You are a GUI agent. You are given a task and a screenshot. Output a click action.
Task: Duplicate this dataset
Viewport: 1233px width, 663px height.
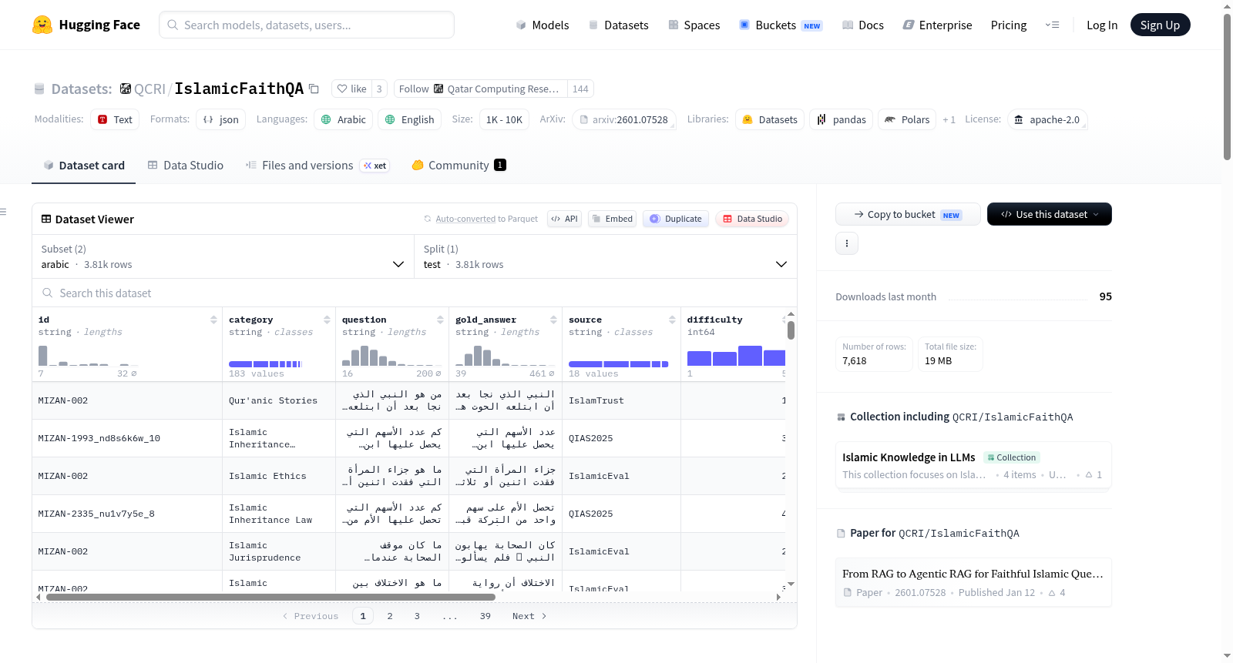coord(676,219)
